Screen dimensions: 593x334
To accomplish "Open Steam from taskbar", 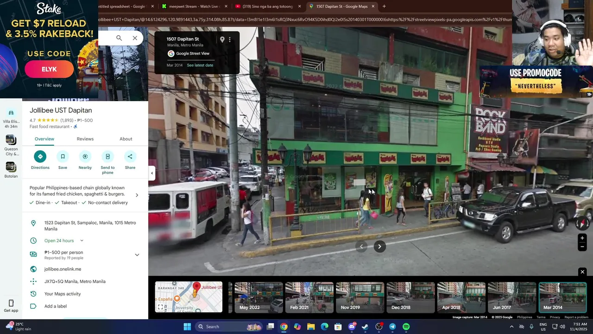I will click(365, 327).
